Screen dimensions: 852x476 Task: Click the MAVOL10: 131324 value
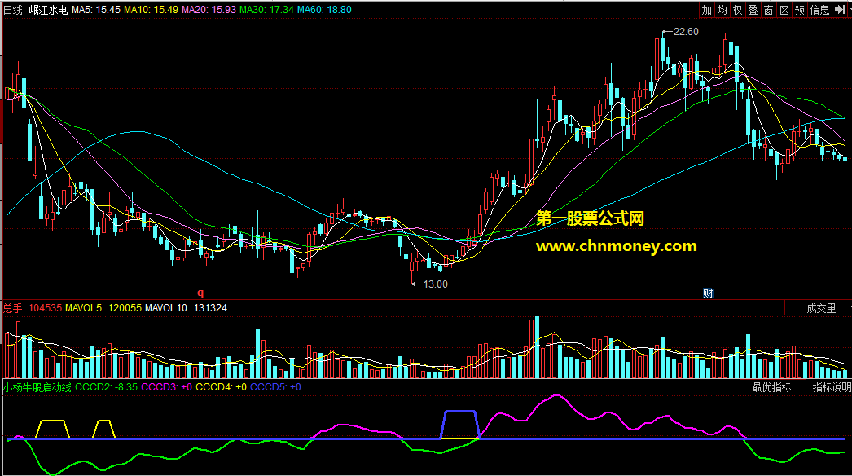click(x=186, y=308)
